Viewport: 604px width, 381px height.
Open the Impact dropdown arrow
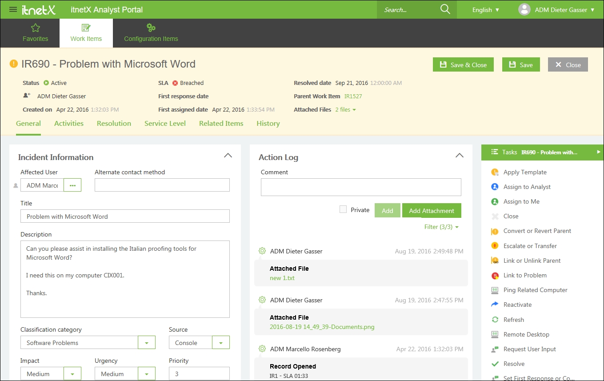(72, 374)
